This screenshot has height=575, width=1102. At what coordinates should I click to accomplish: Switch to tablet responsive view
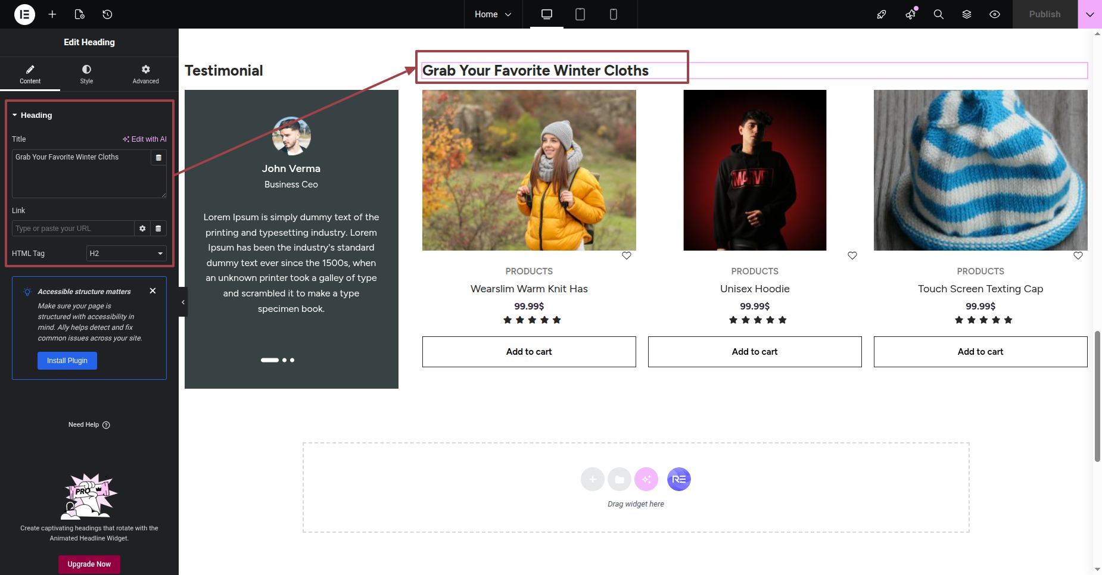point(580,14)
